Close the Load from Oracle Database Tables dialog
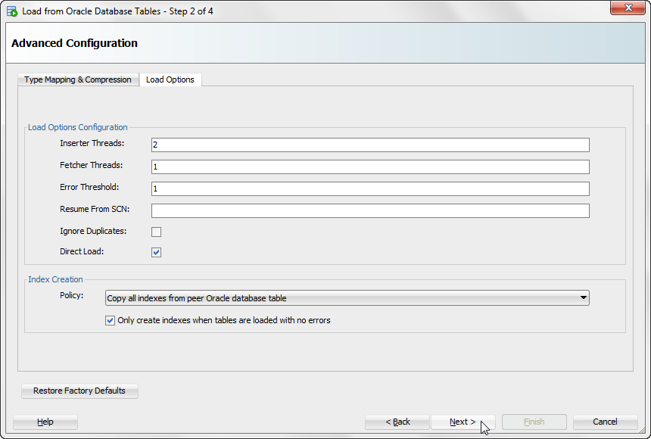 point(628,8)
